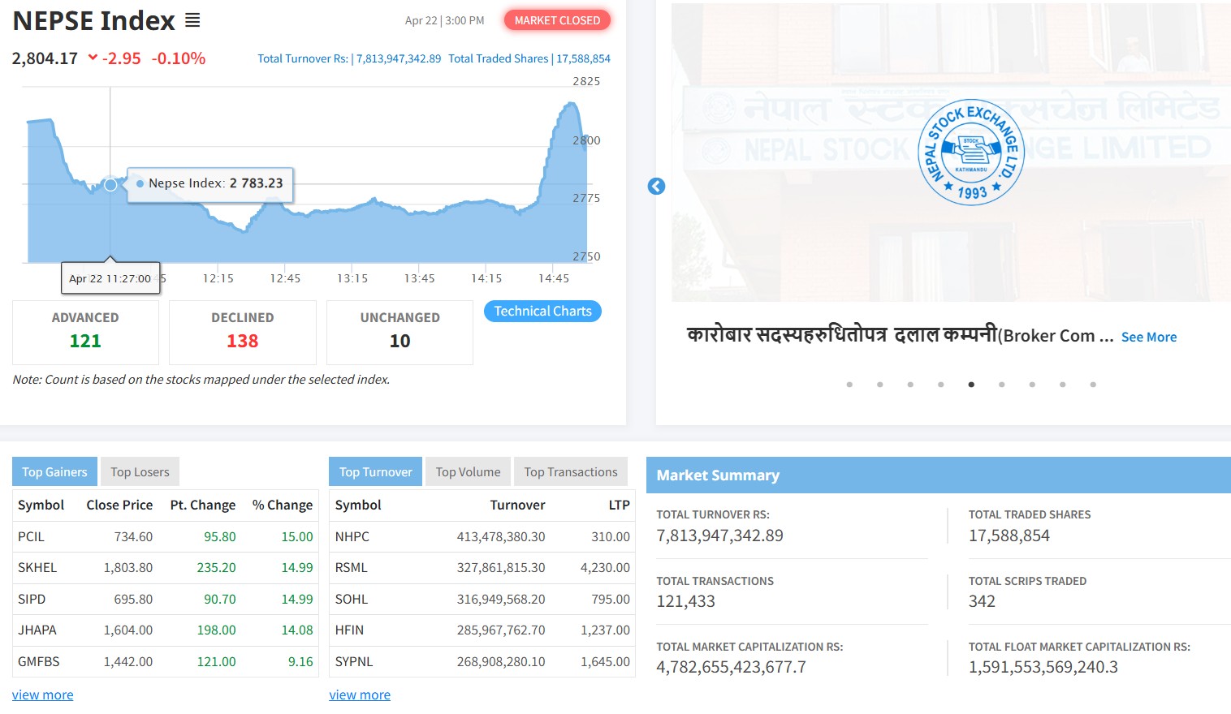Click view more under Top Turnover table
This screenshot has width=1231, height=714.
tap(360, 695)
